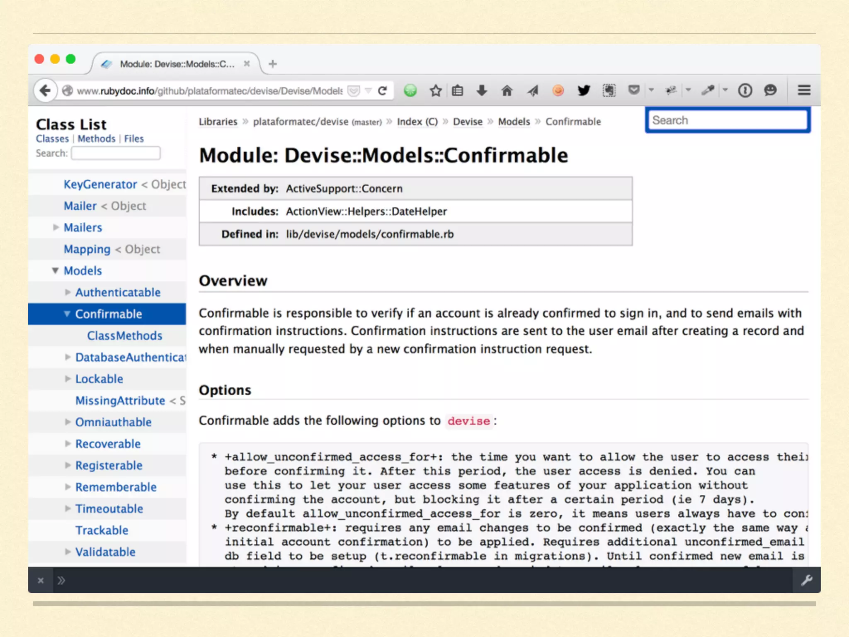Go to browser home page icon
Screen dimensions: 849x637
pyautogui.click(x=507, y=90)
